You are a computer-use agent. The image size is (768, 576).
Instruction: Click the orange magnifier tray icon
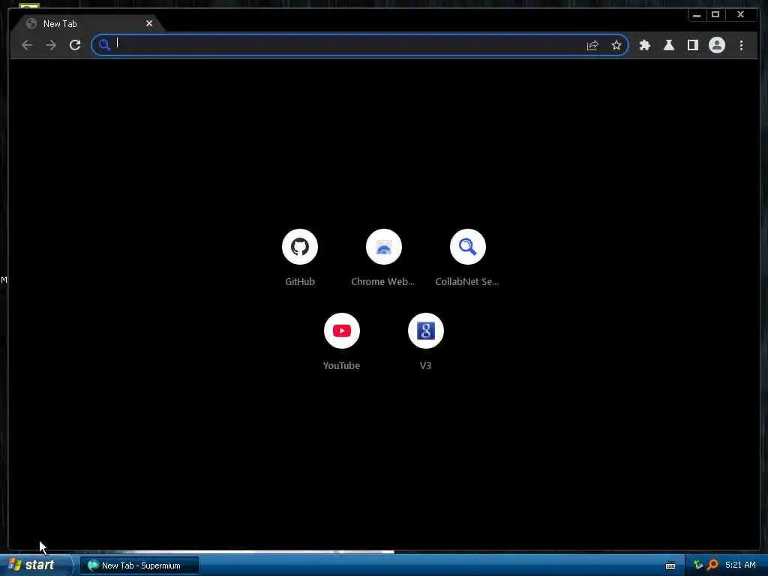point(712,565)
